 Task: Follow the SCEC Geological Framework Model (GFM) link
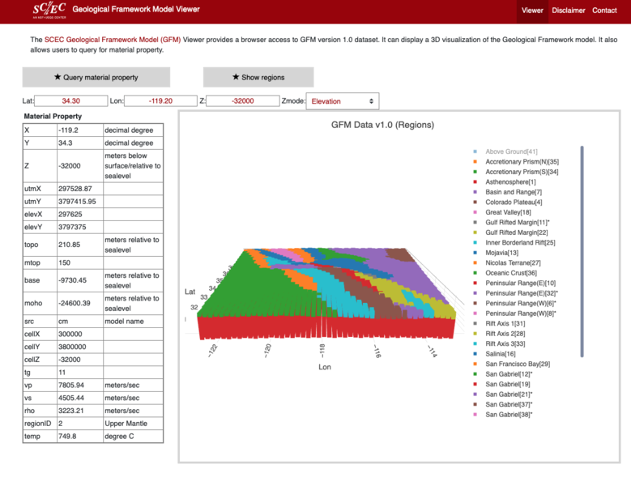coord(113,40)
